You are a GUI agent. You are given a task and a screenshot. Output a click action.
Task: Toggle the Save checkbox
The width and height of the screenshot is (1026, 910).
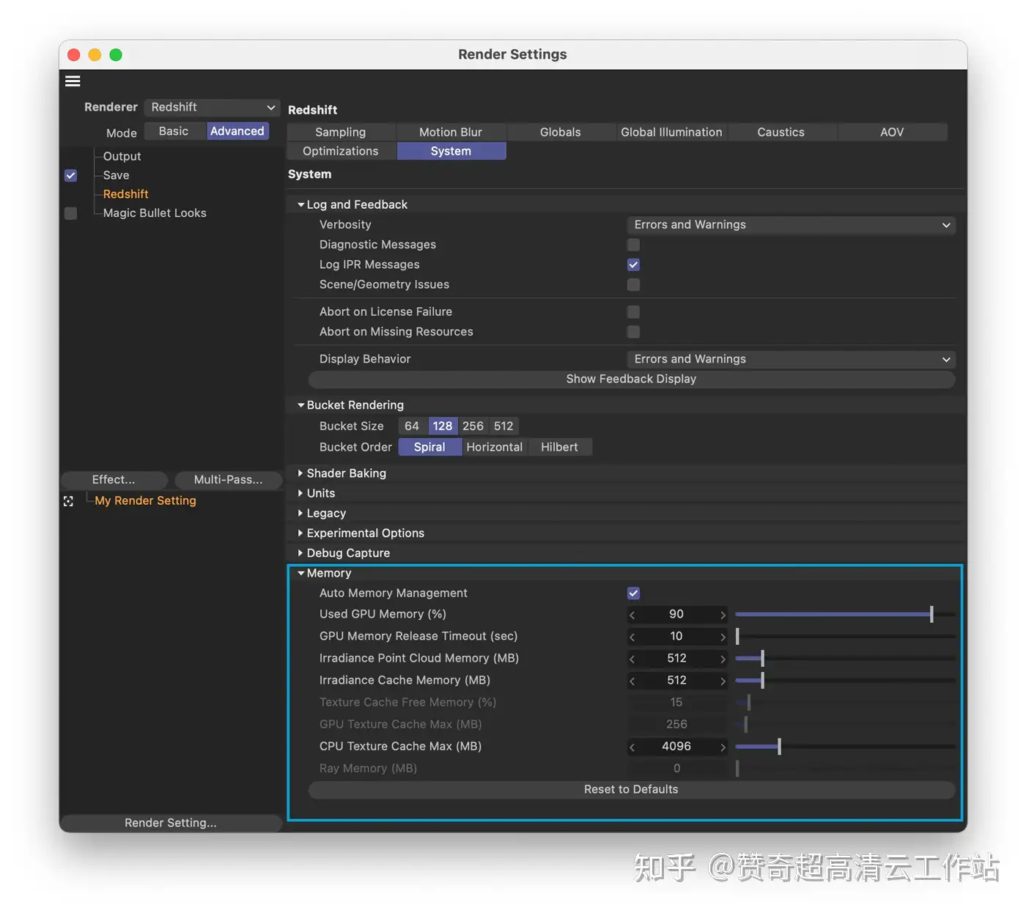click(70, 175)
